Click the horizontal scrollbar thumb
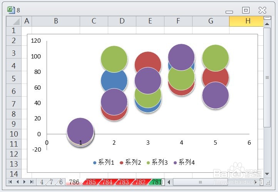278x192 pixels. (200, 182)
